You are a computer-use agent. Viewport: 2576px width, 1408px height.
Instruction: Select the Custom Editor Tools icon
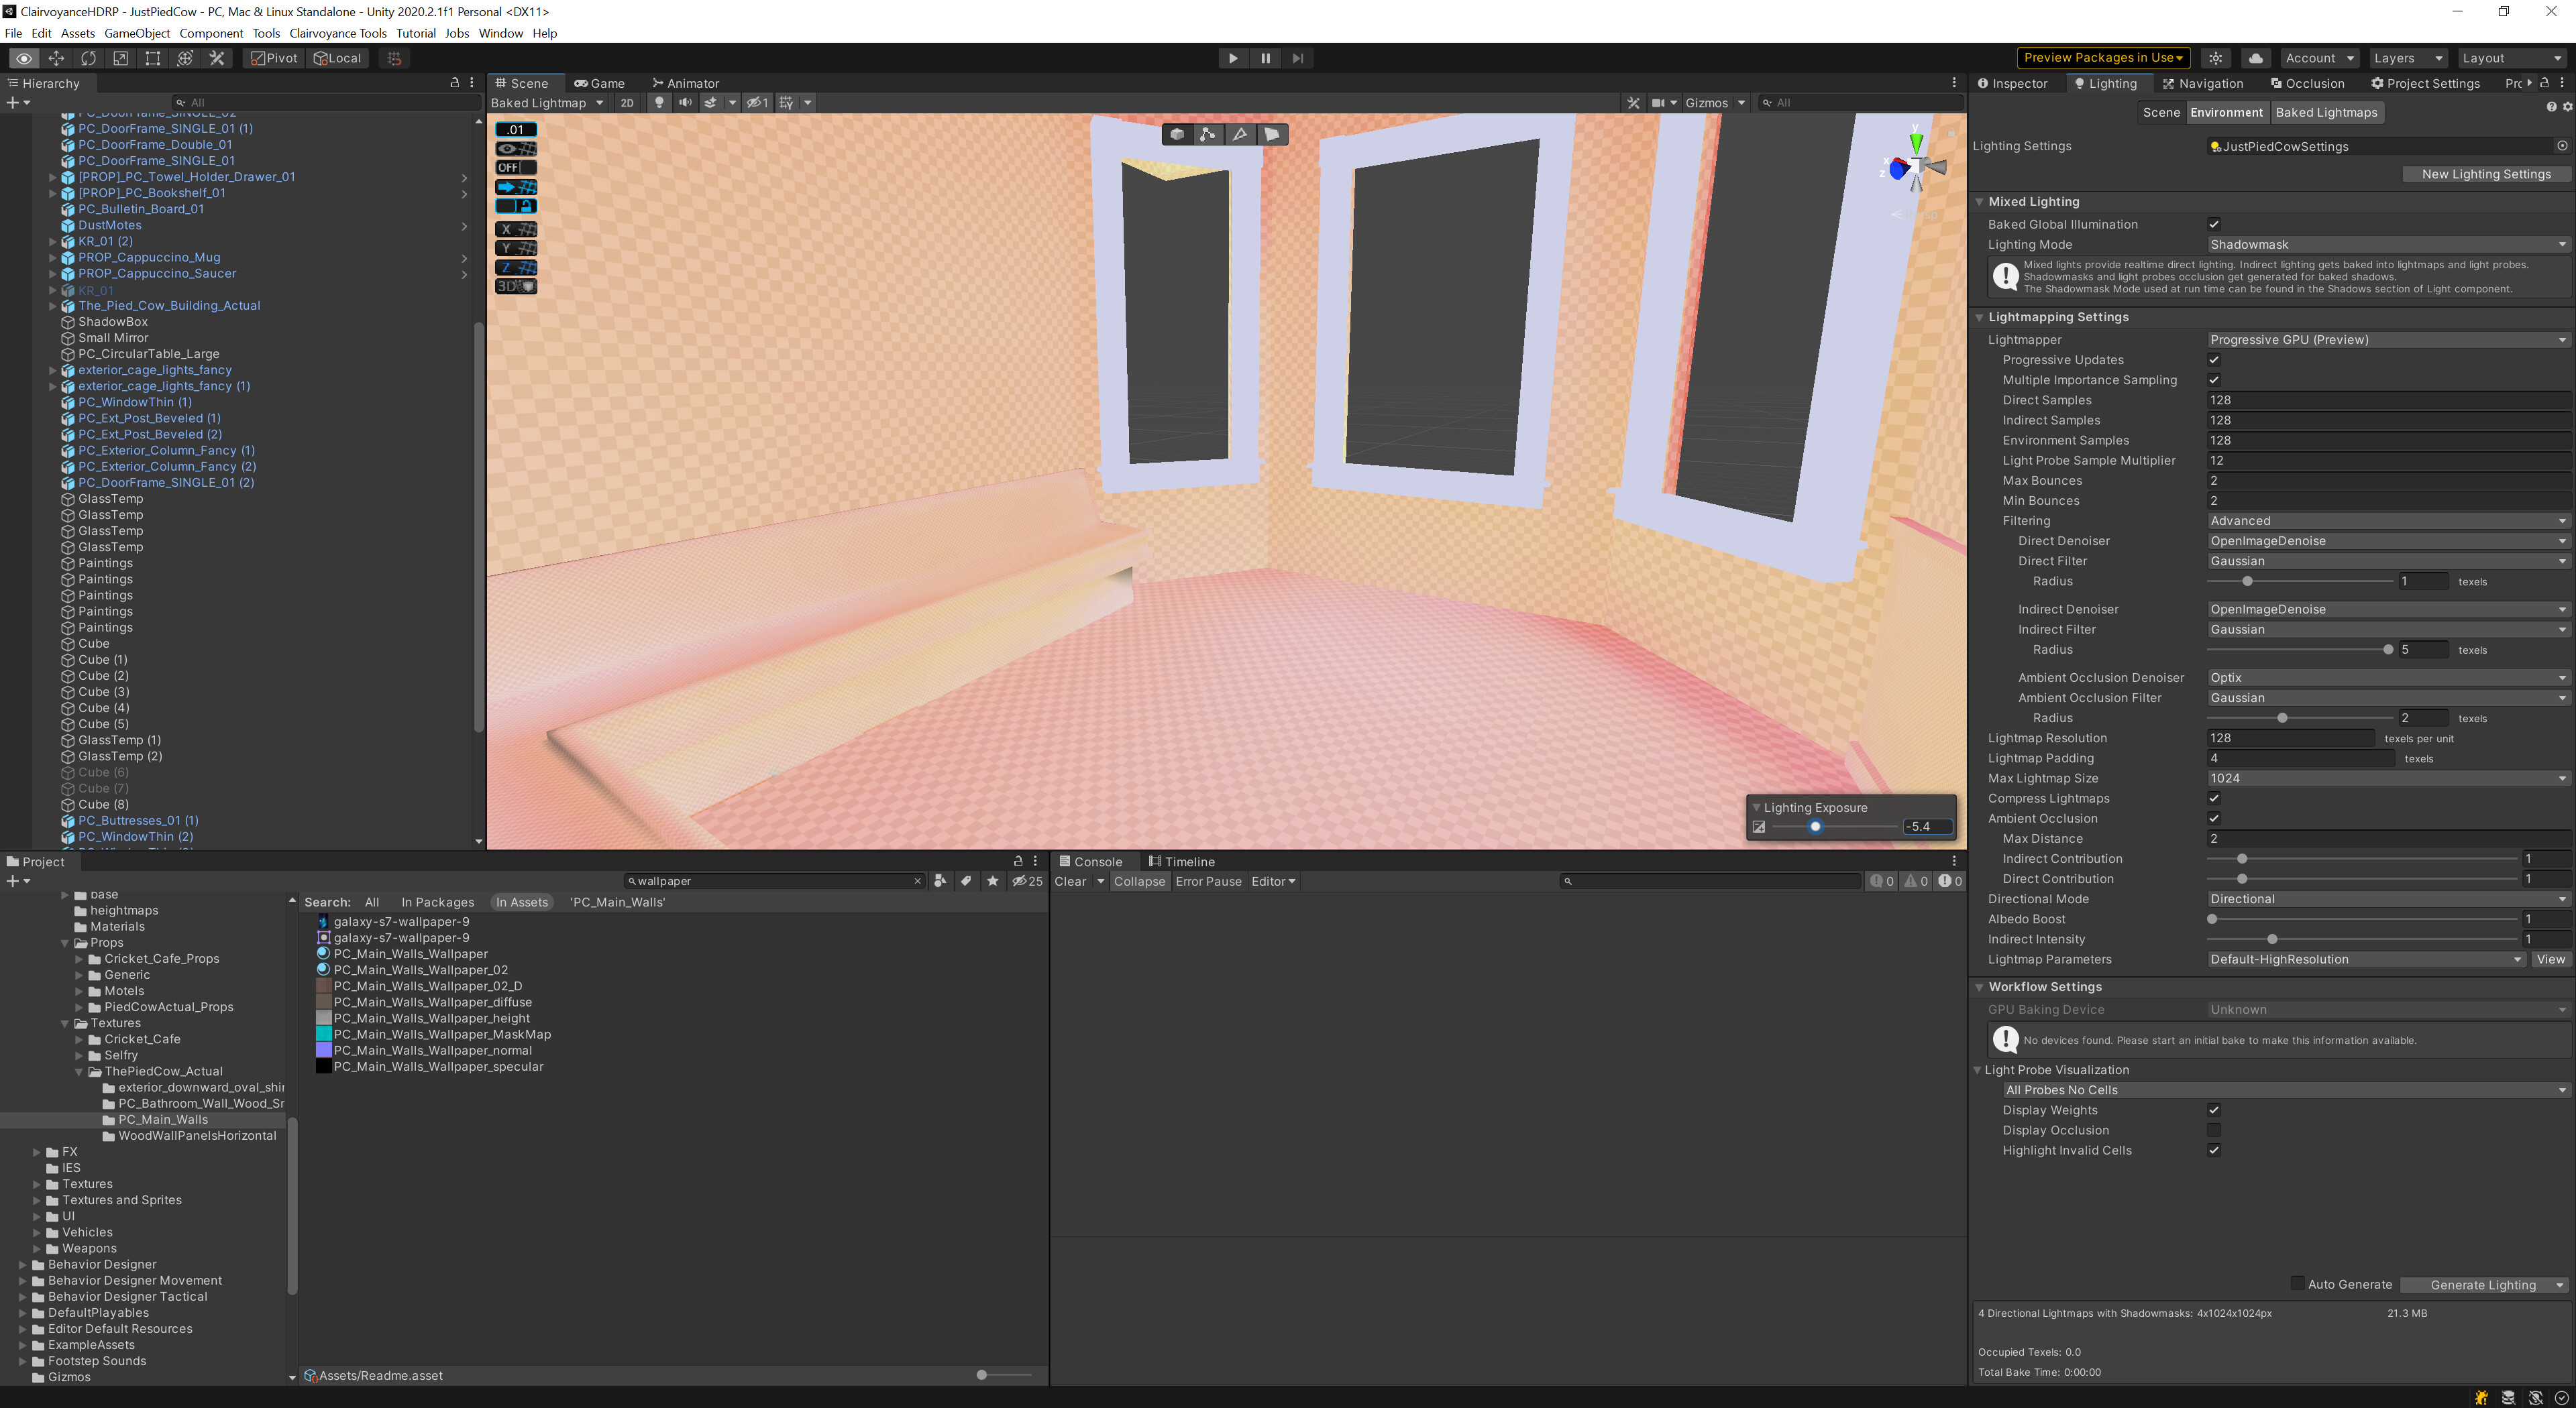point(216,58)
